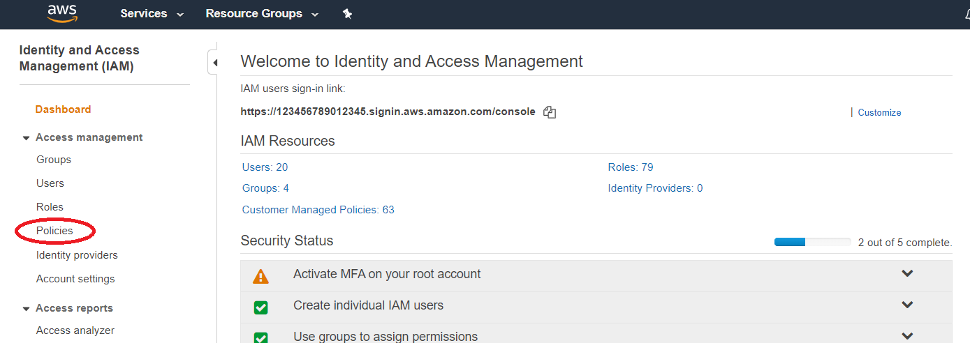Collapse the Access management section
The image size is (970, 343).
pos(27,138)
